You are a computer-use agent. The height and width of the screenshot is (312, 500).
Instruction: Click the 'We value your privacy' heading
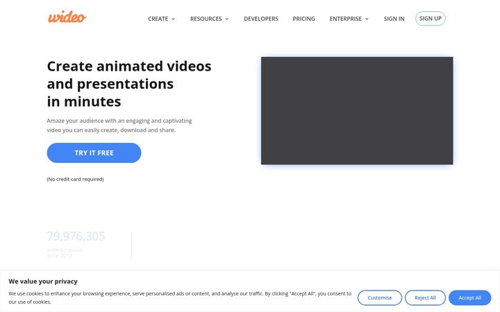43,281
